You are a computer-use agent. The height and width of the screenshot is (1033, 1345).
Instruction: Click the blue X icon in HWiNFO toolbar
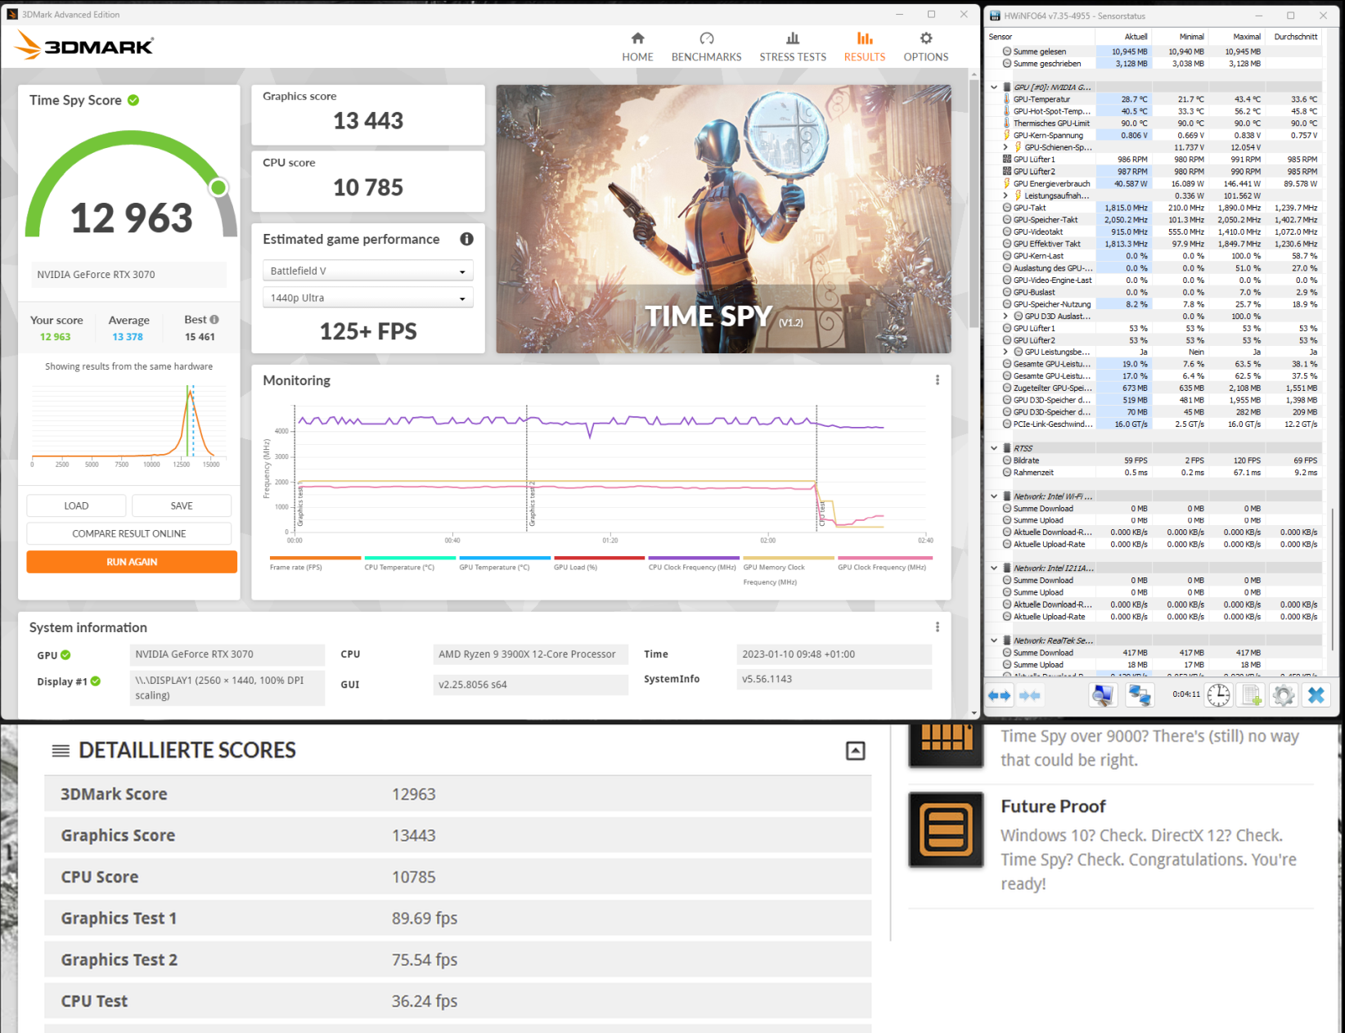click(1316, 696)
